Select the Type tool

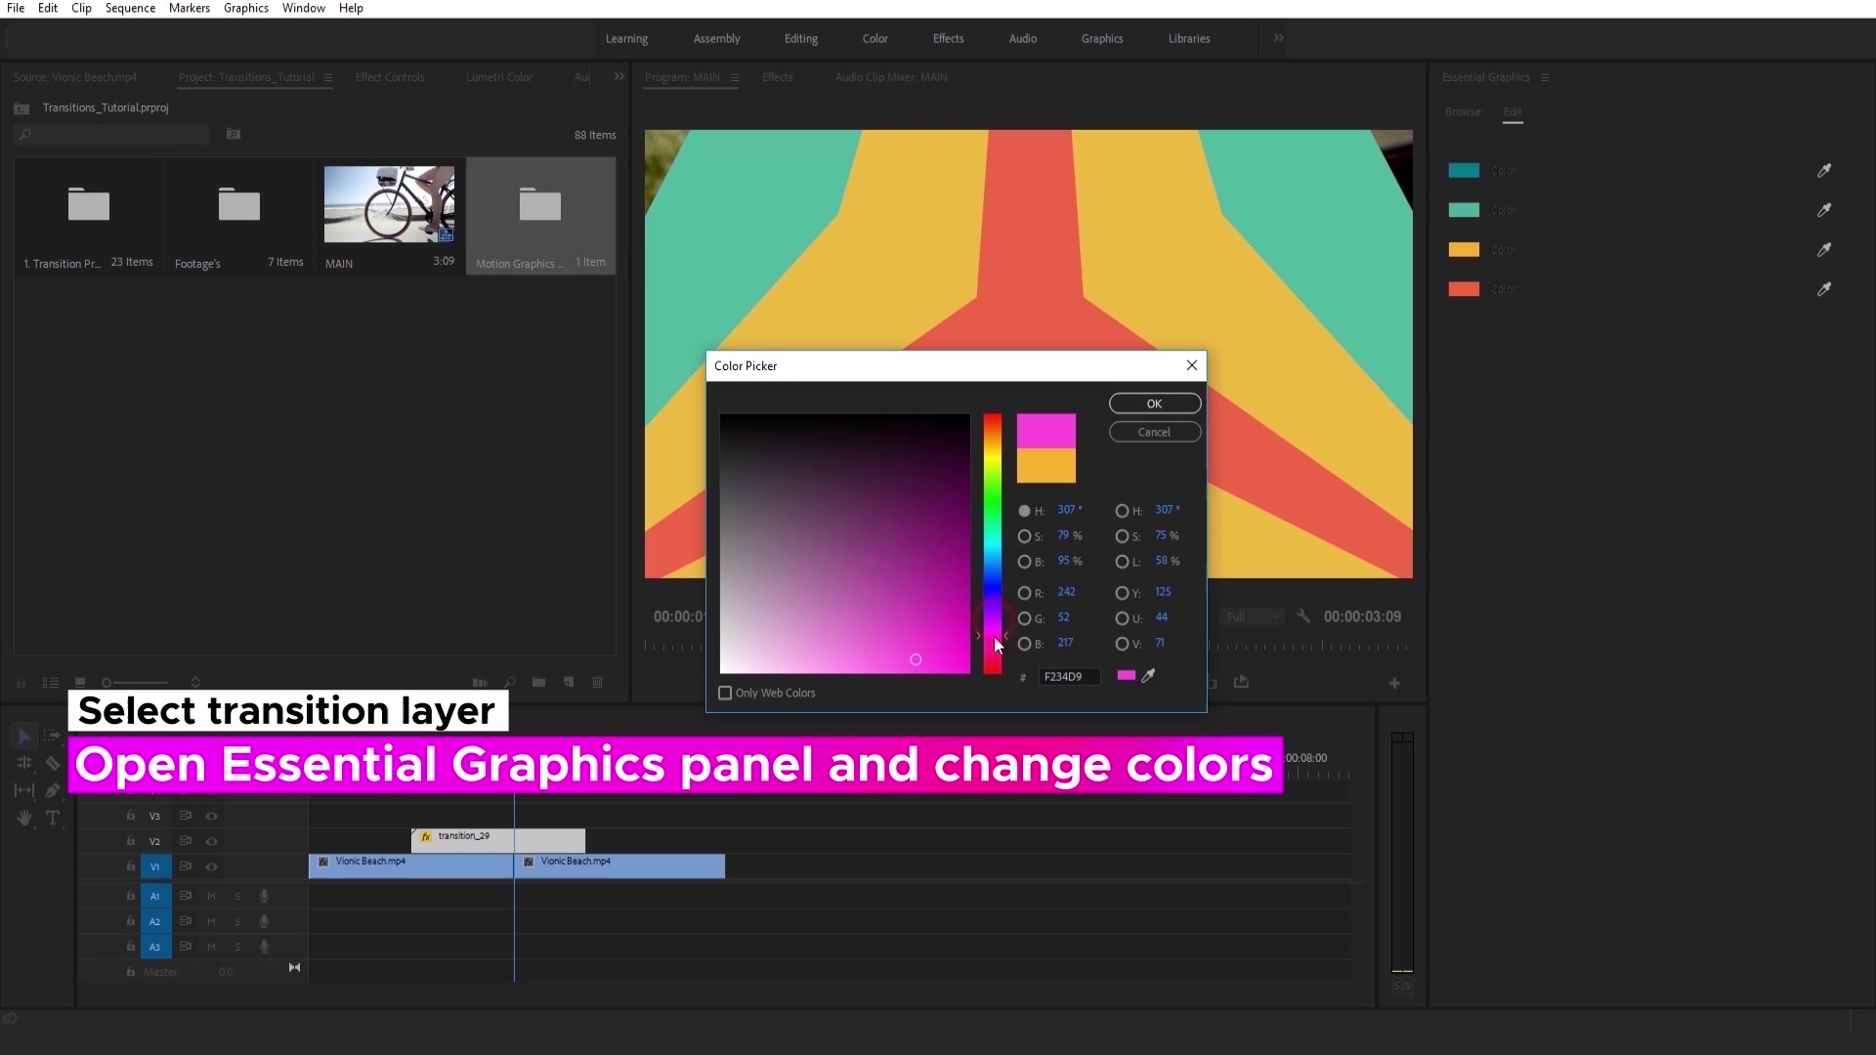53,818
